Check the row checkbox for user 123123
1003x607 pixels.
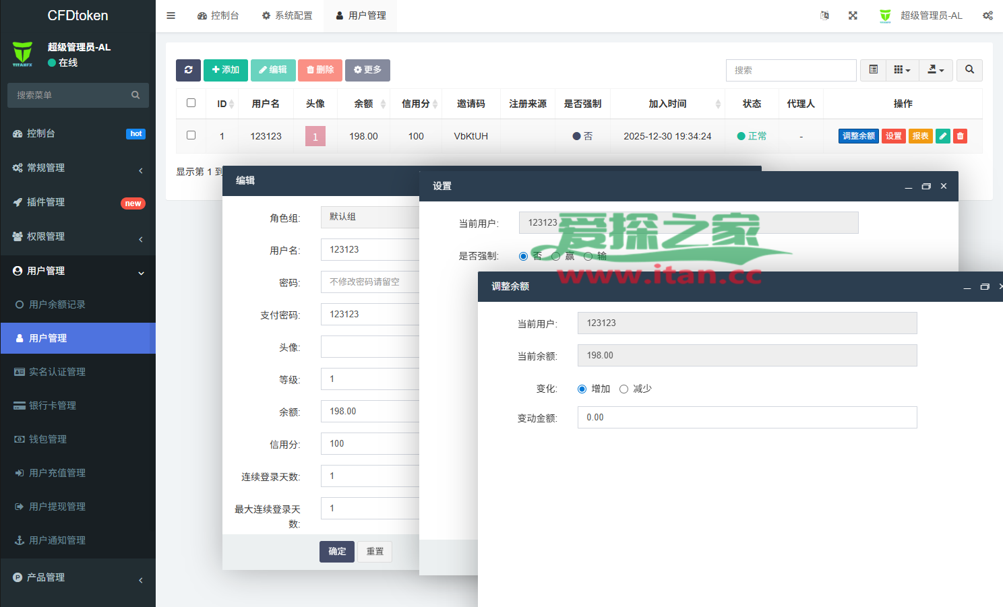191,135
